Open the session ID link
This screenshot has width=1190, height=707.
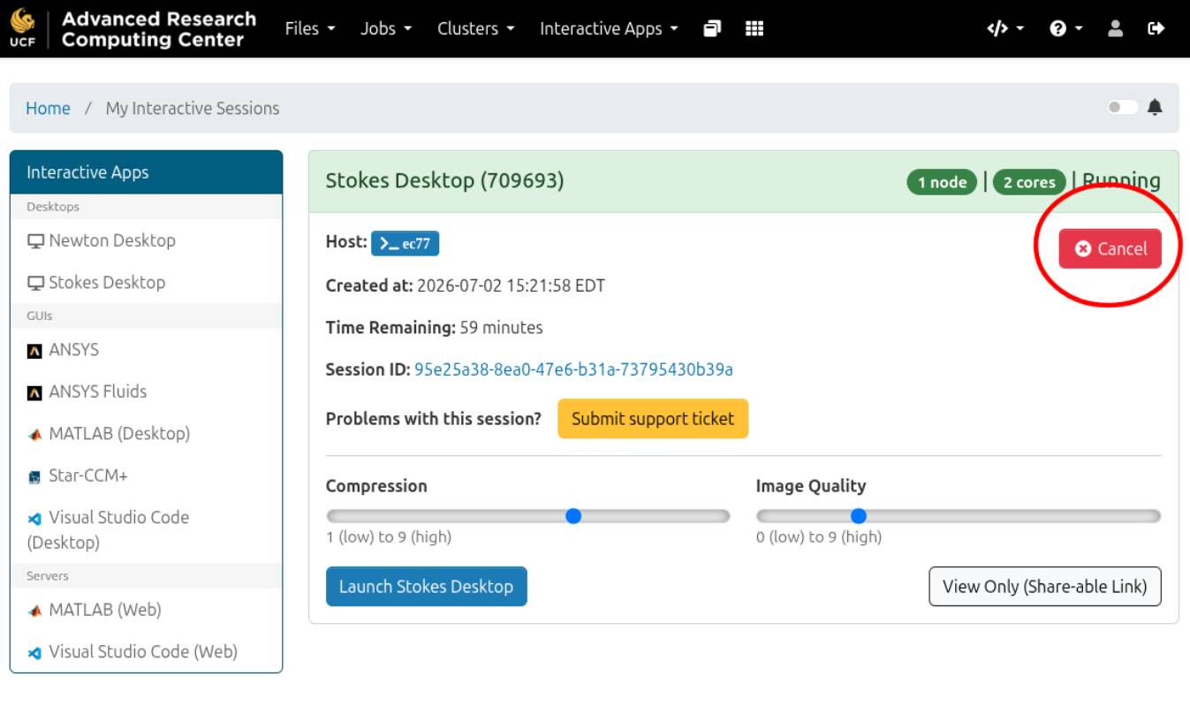573,369
